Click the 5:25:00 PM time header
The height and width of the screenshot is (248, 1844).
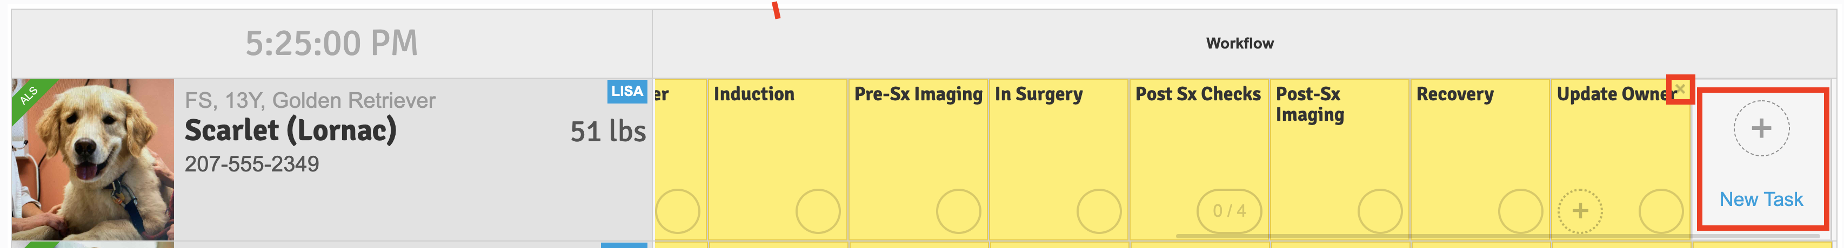coord(331,44)
